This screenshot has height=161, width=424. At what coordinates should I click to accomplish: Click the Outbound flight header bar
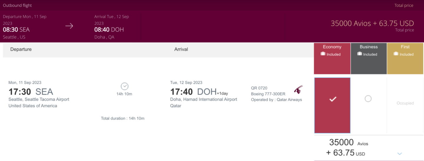click(18, 5)
